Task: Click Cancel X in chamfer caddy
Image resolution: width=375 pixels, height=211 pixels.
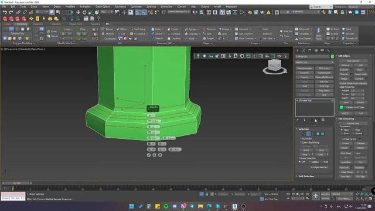Action: pyautogui.click(x=160, y=155)
